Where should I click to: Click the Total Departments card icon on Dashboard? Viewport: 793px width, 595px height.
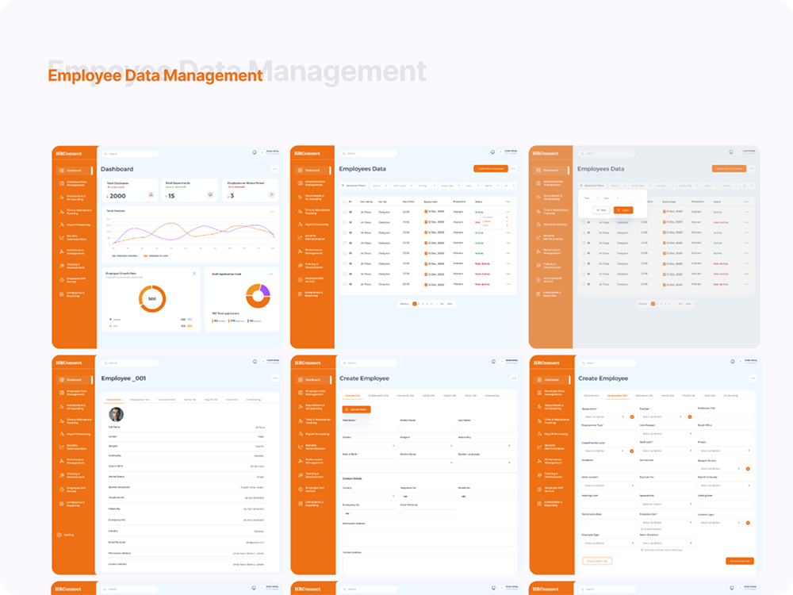click(210, 195)
